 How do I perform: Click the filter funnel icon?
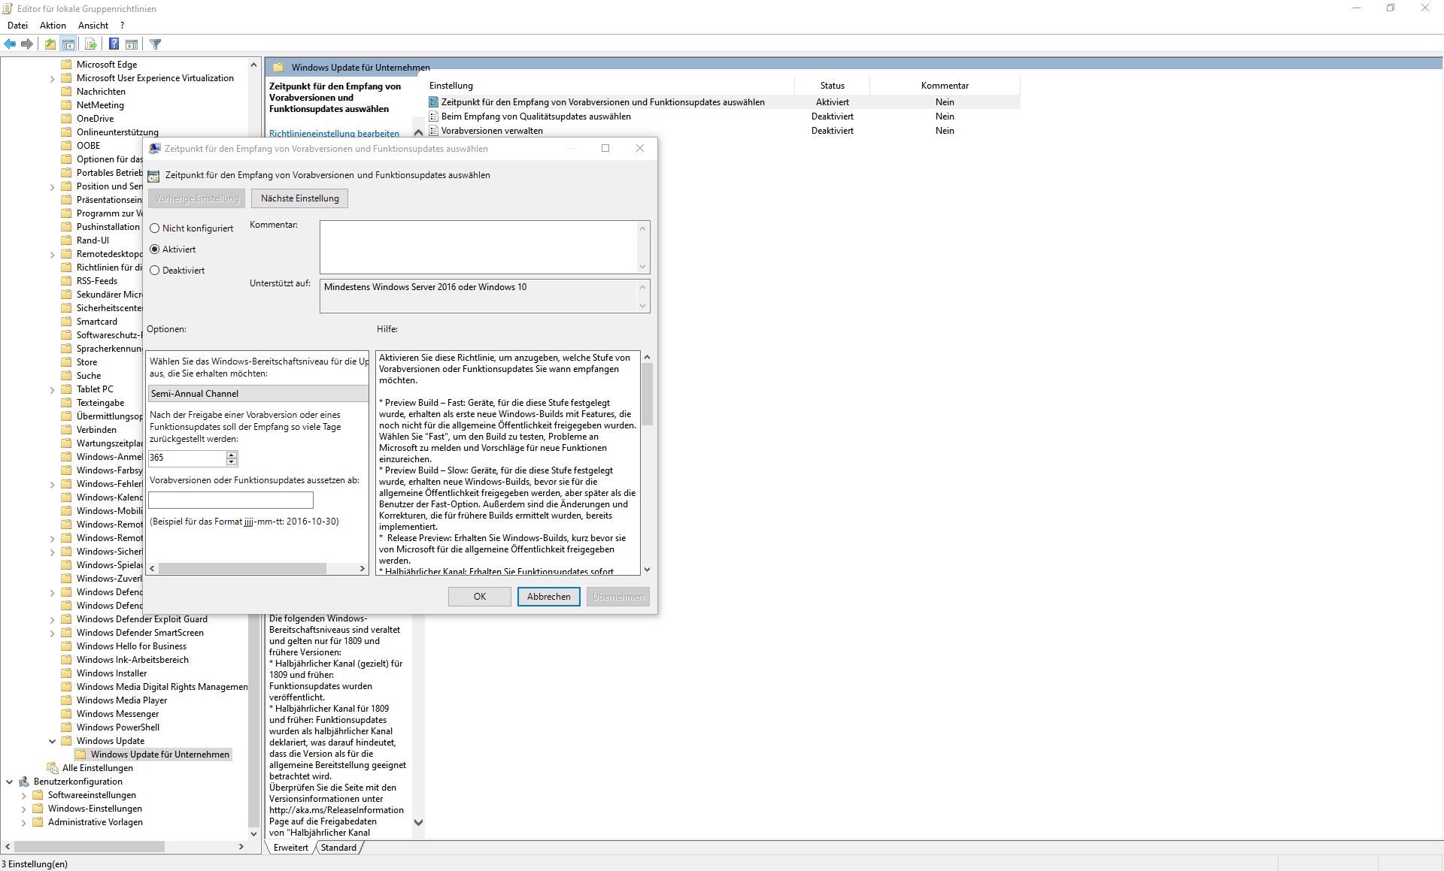tap(156, 44)
